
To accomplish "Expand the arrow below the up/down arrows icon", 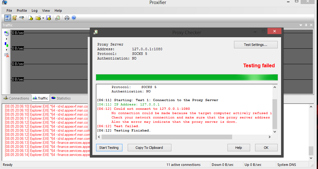I will (7, 50).
